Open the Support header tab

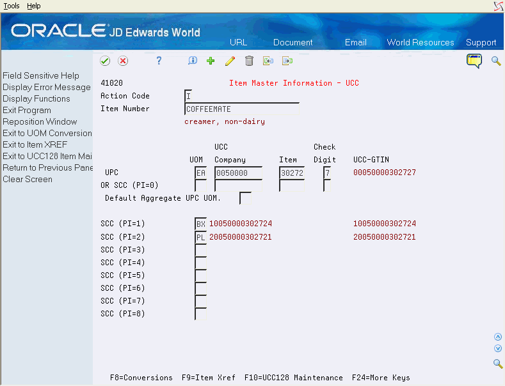pos(481,42)
